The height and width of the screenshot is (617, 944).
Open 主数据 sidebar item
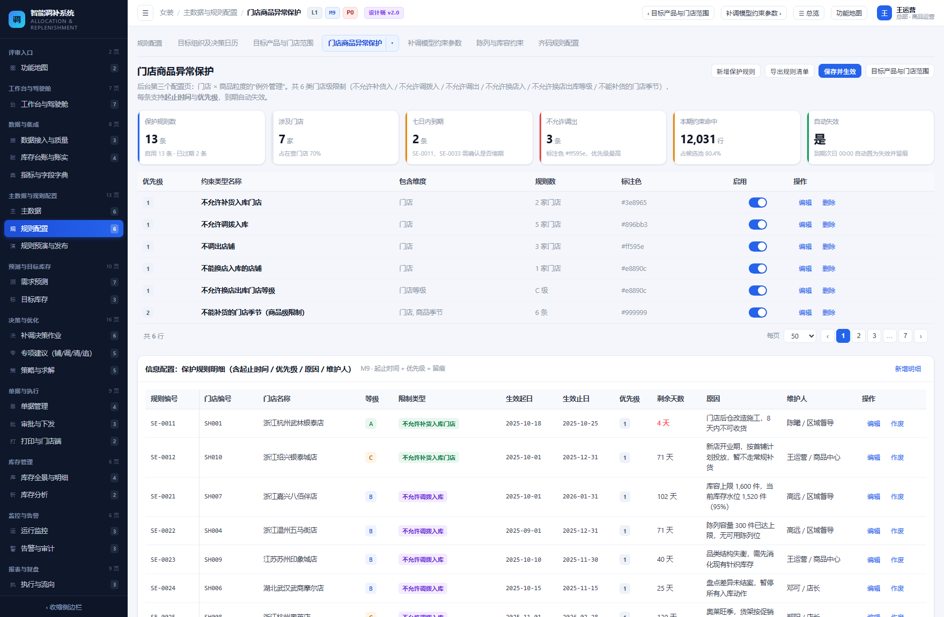(x=64, y=211)
